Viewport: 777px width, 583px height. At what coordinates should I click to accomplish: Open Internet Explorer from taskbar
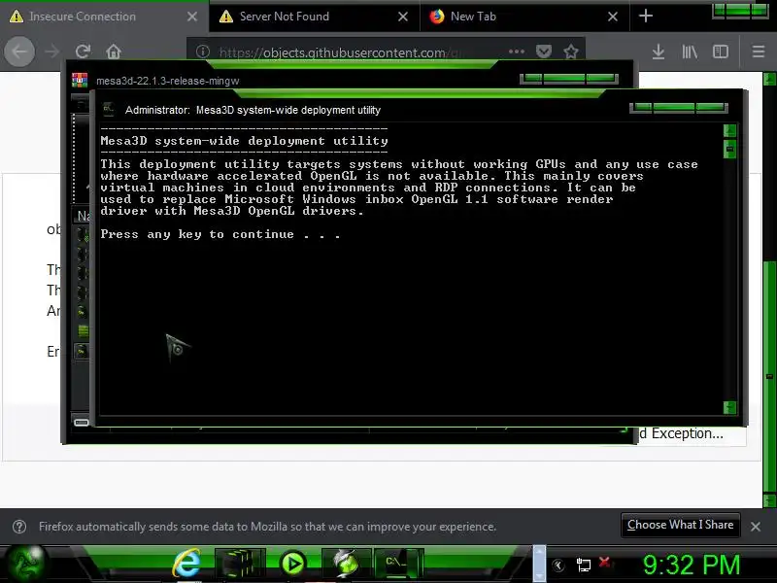[186, 564]
